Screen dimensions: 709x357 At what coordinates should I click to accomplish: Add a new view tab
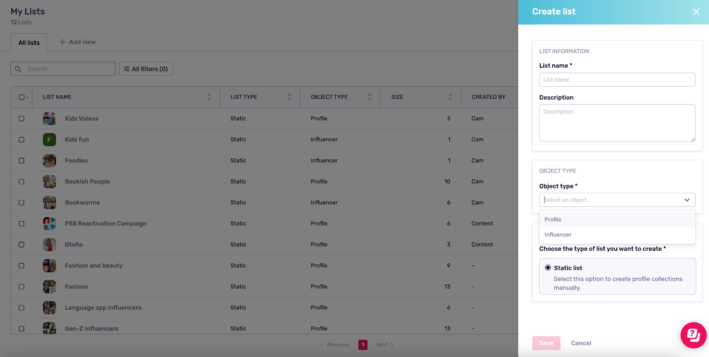pos(78,42)
